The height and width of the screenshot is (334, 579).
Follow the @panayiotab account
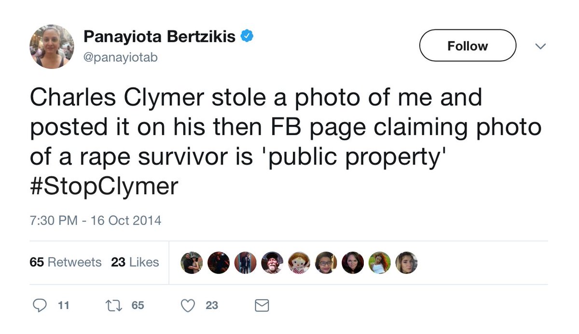467,46
